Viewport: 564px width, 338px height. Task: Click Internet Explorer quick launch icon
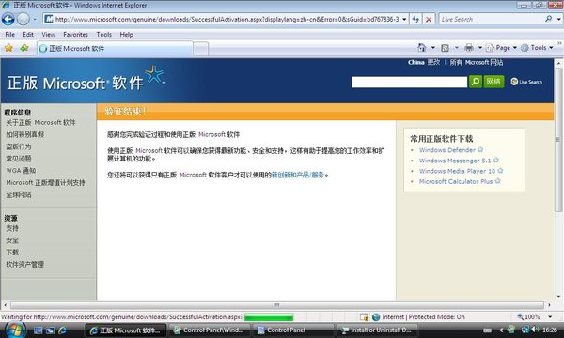click(x=63, y=330)
